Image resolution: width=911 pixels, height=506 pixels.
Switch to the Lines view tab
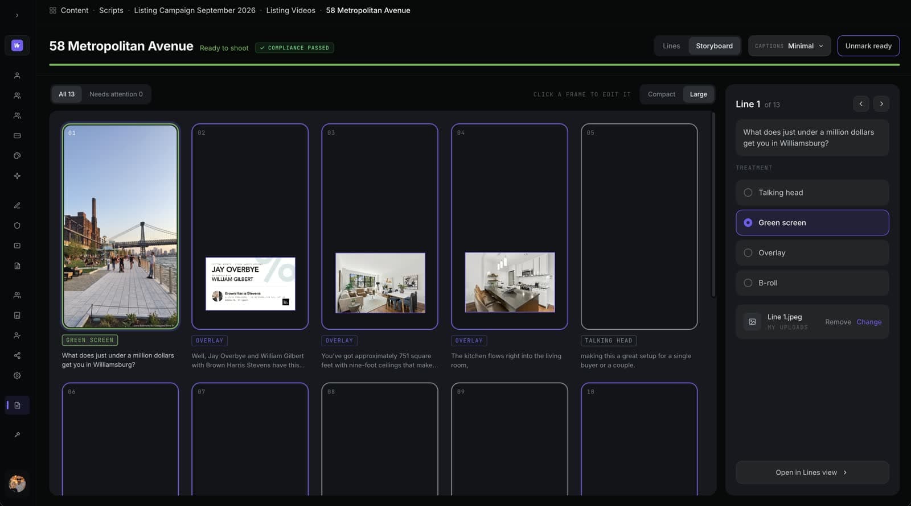coord(671,46)
